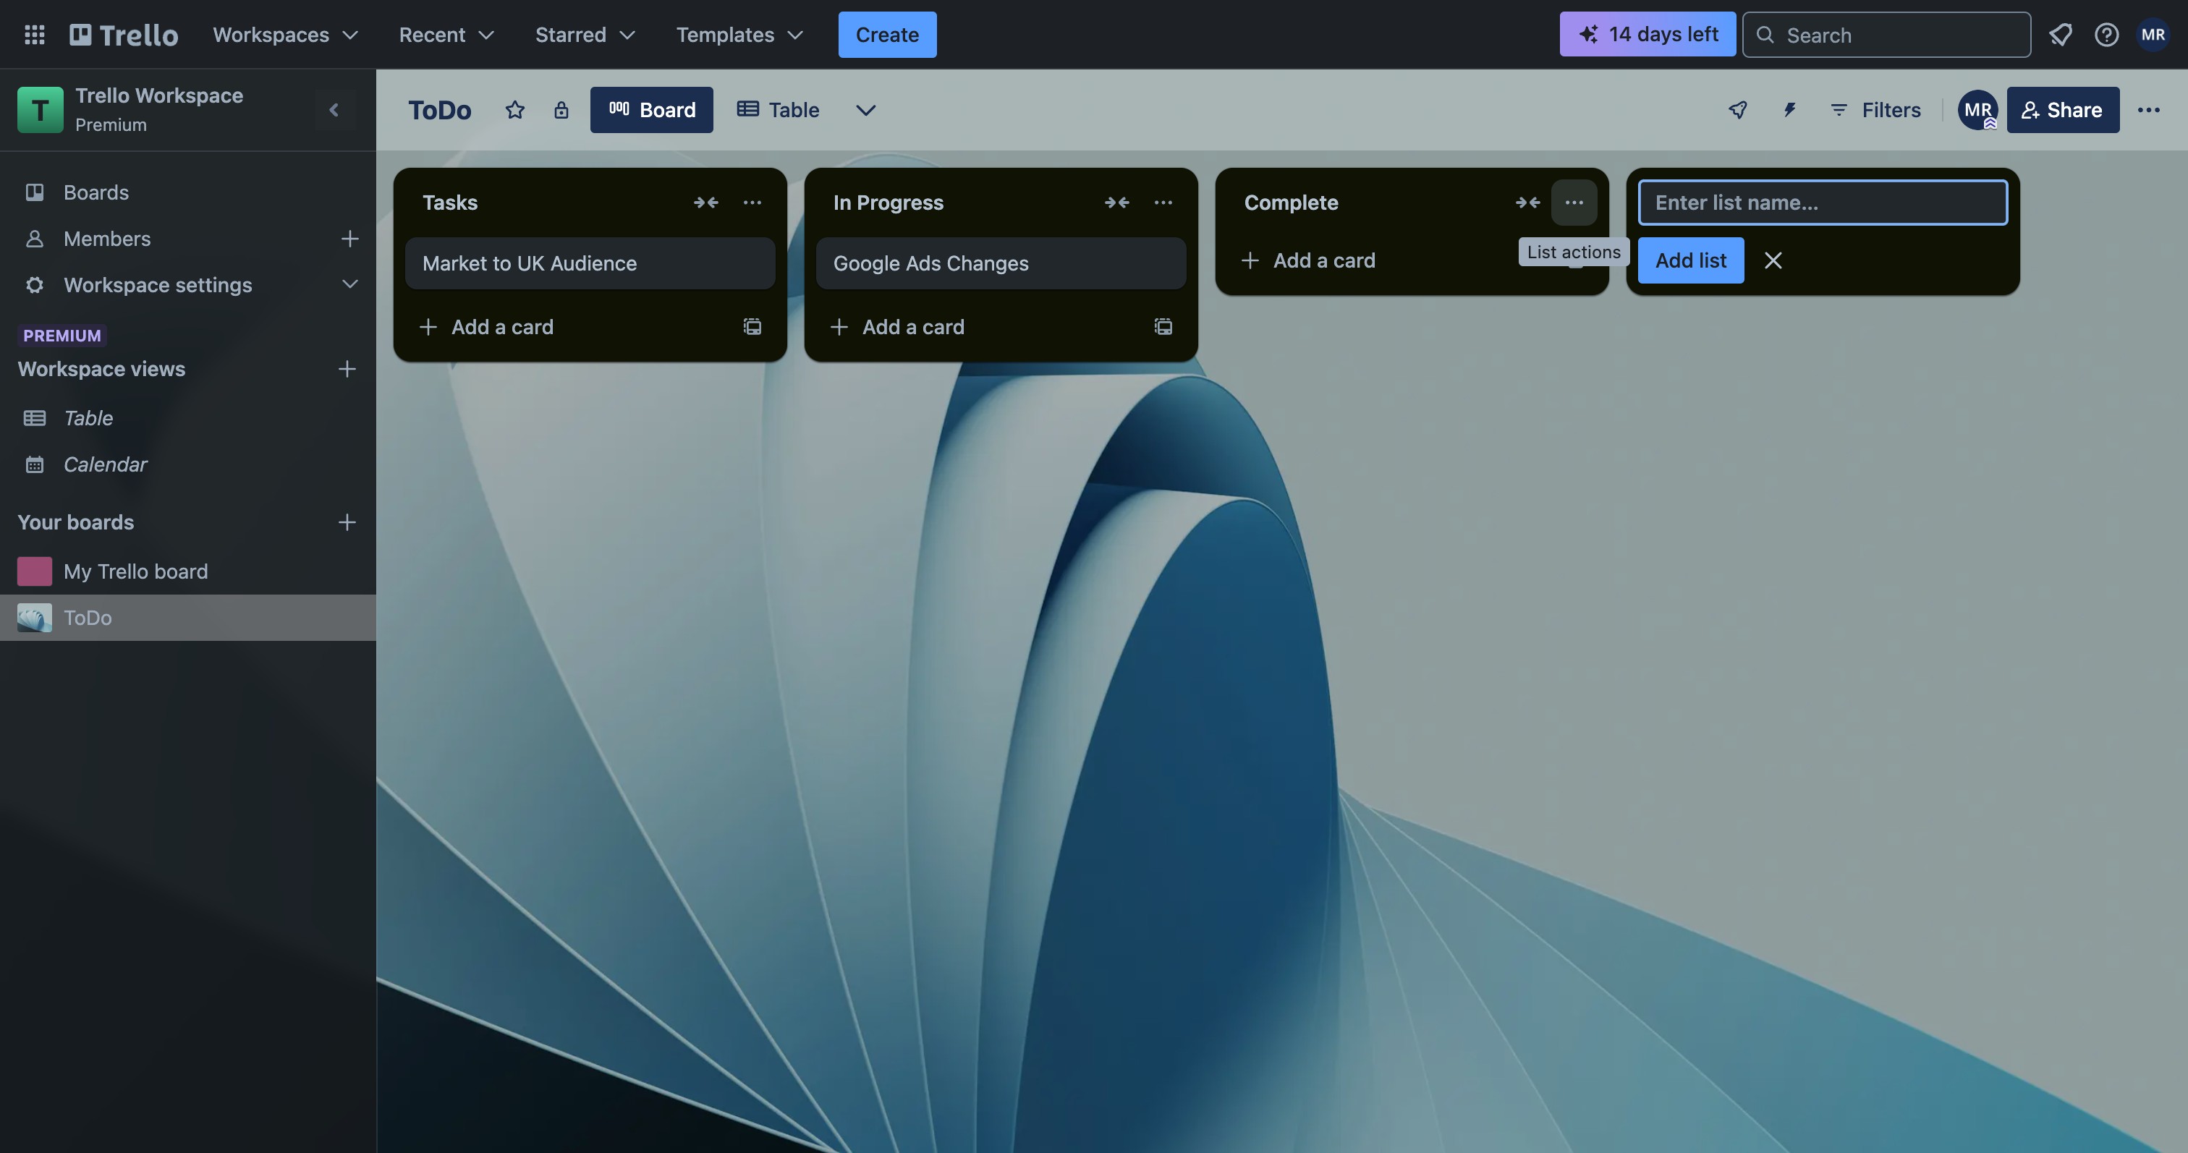
Task: Go to the Trello home logo
Action: click(124, 35)
